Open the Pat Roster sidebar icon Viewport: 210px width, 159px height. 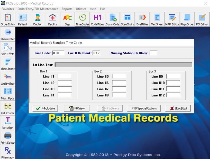click(8, 108)
